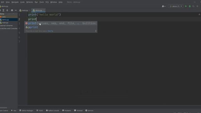The height and width of the screenshot is (113, 201).
Task: Click line 1 print hello world code
Action: pos(44,15)
